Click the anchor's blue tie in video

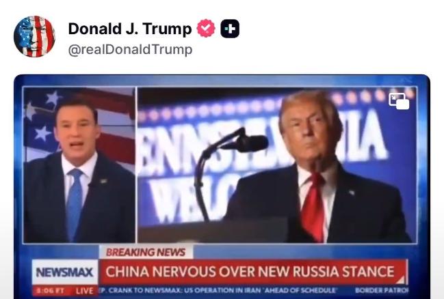point(74,203)
